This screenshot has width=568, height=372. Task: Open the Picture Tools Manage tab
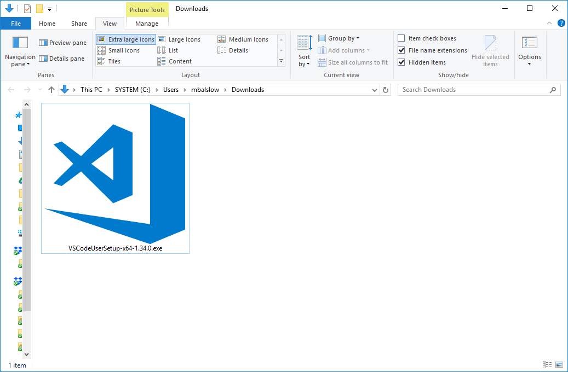coord(146,24)
